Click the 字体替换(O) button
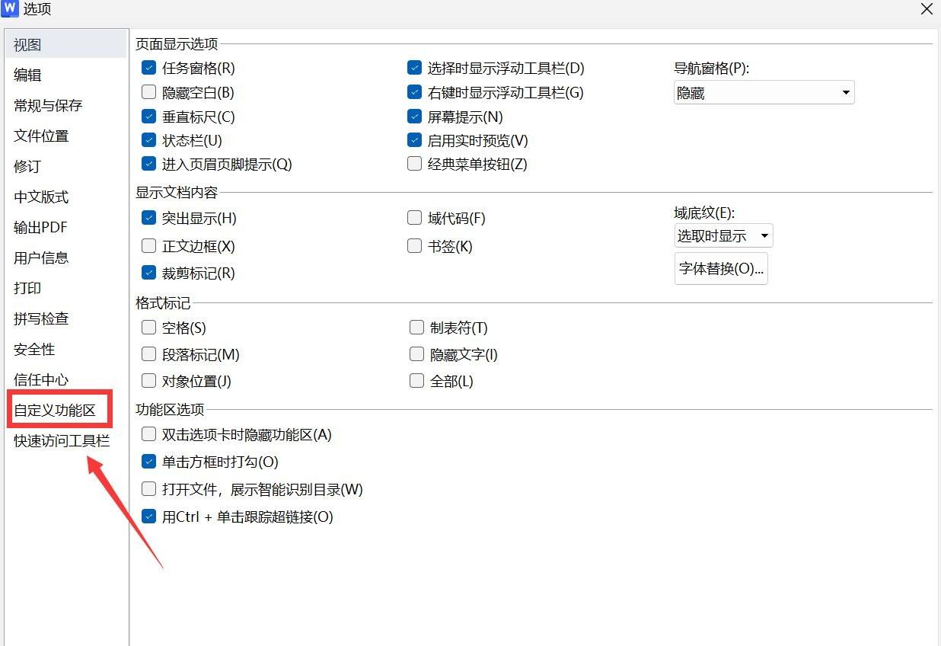Image resolution: width=941 pixels, height=646 pixels. [x=721, y=268]
